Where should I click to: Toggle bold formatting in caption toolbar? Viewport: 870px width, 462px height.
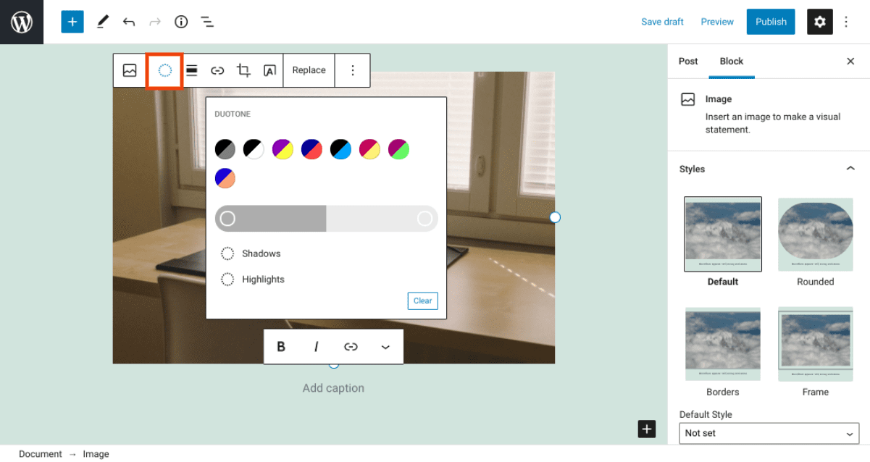pos(281,347)
